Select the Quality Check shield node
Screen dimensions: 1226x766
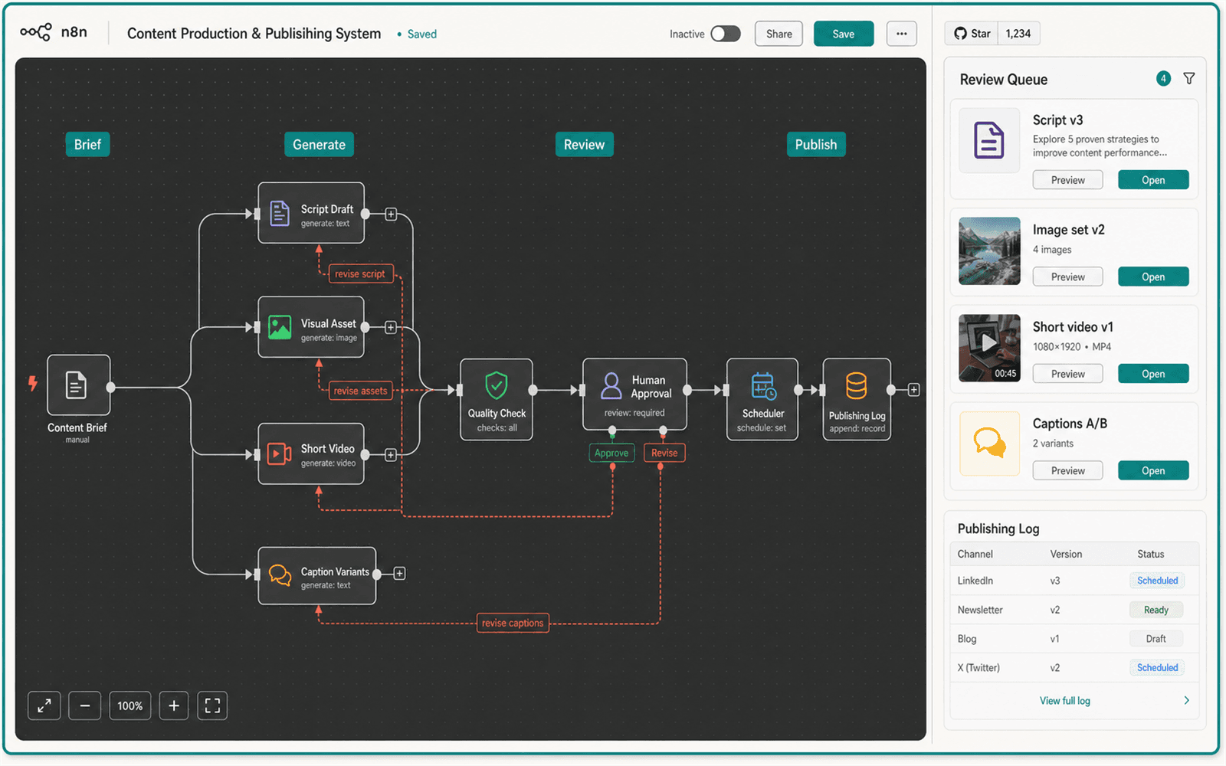pyautogui.click(x=497, y=399)
